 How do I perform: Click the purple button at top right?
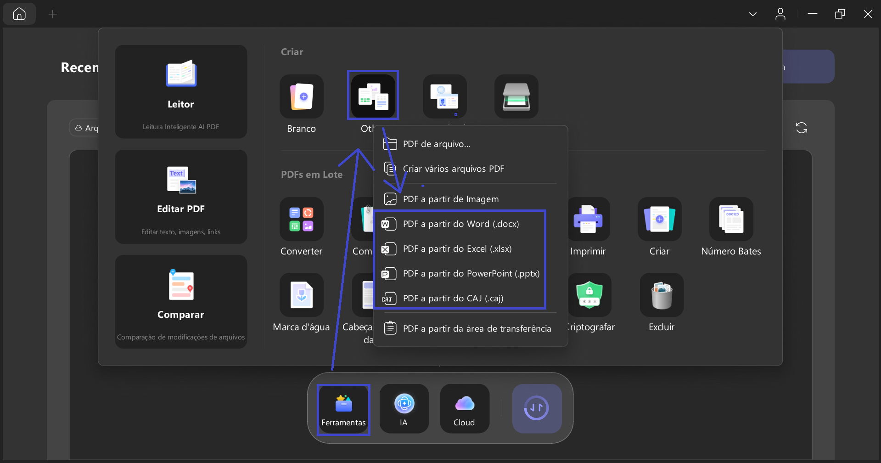[808, 67]
